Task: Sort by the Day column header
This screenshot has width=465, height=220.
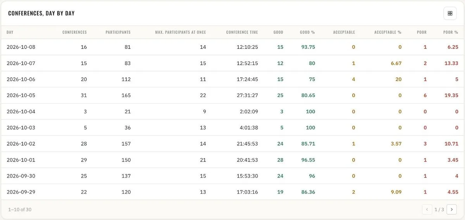Action: (x=10, y=32)
